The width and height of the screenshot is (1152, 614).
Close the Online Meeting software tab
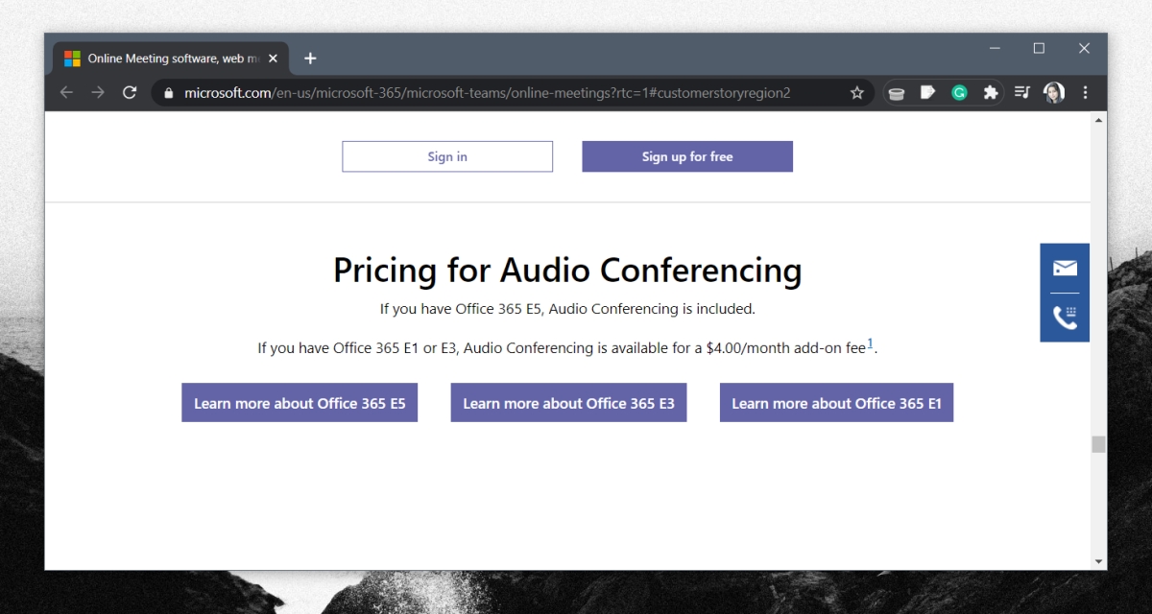(x=273, y=59)
